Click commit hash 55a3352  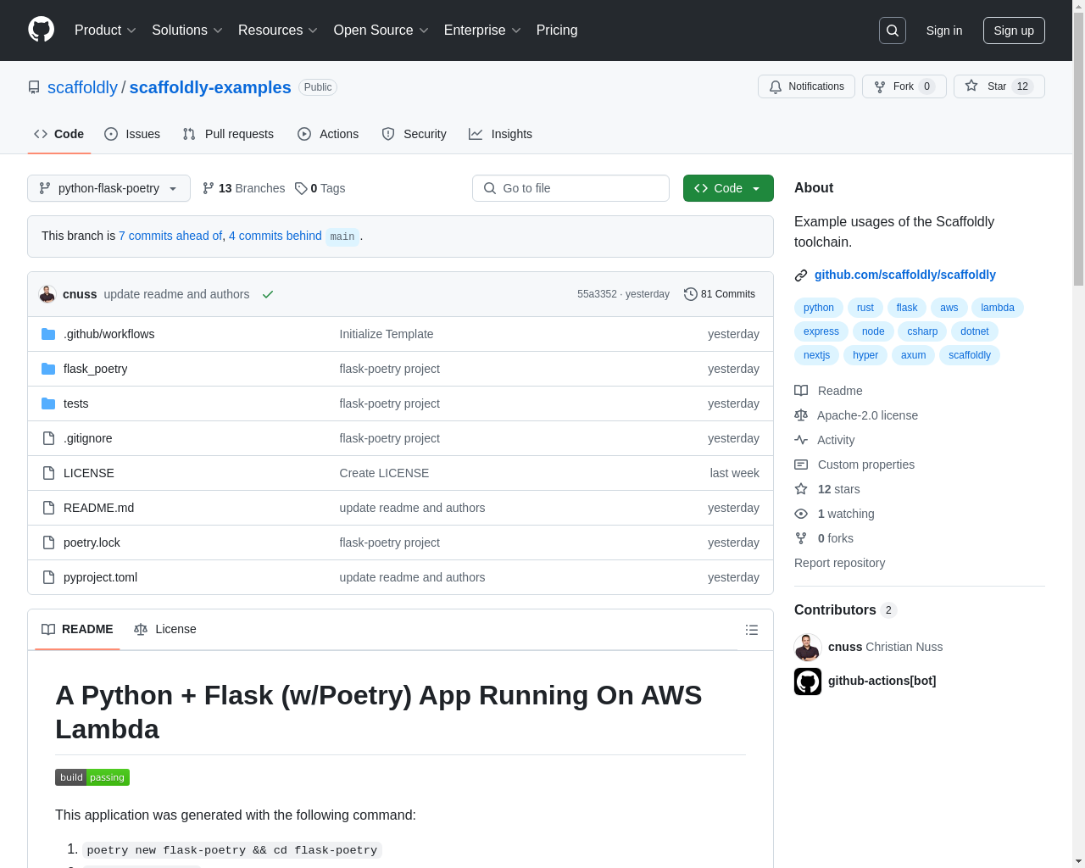point(597,294)
